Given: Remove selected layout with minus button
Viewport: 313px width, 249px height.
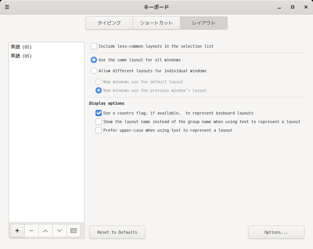Looking at the screenshot, I should 31,231.
